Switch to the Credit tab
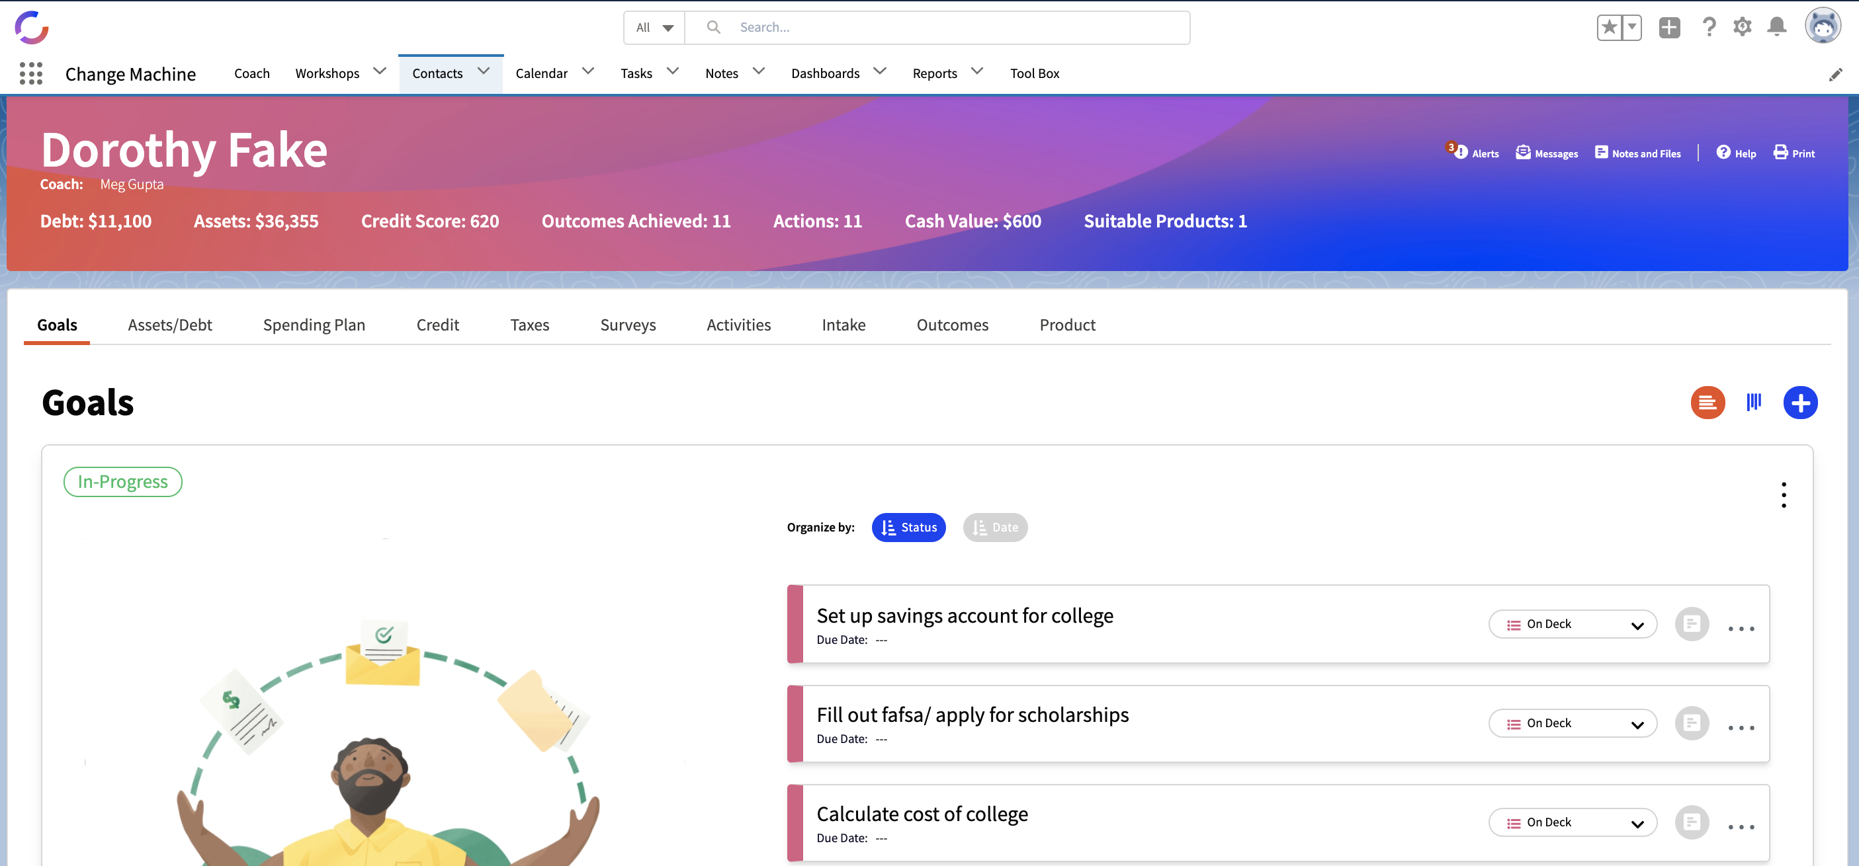Image resolution: width=1859 pixels, height=866 pixels. click(437, 325)
